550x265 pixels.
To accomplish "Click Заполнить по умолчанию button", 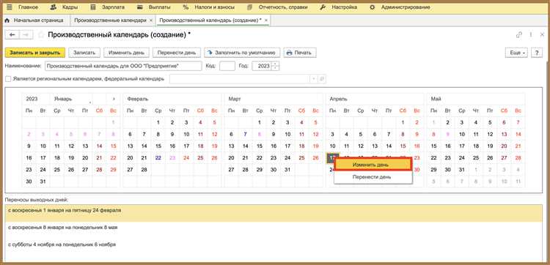I will (242, 53).
